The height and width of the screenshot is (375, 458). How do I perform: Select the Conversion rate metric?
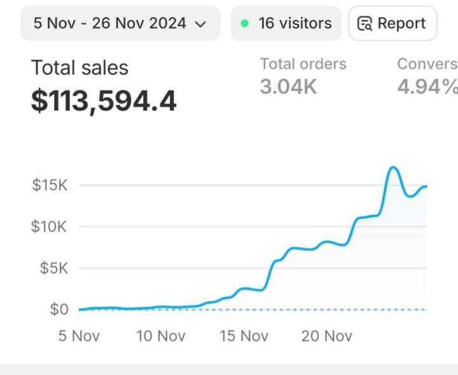coord(427,64)
